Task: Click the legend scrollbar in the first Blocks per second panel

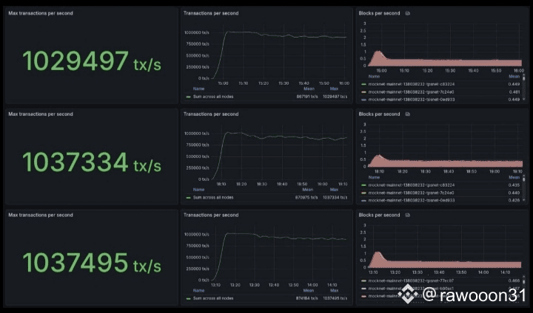Action: (x=524, y=78)
